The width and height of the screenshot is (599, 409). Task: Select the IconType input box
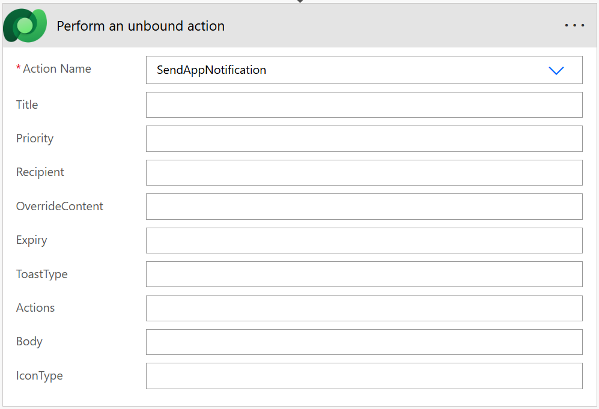pyautogui.click(x=364, y=376)
